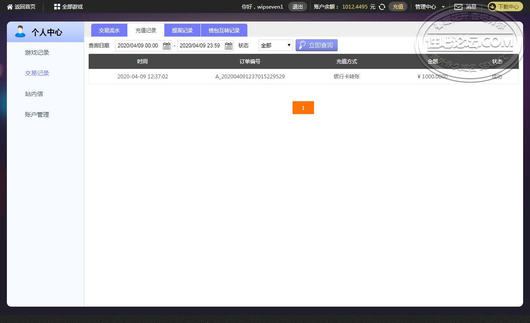Open the 下载中心 button
Viewport: 530px width, 323px height.
(505, 7)
